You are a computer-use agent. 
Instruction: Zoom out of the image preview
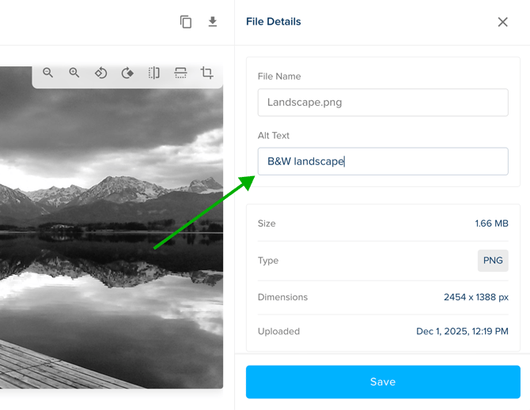pyautogui.click(x=48, y=73)
